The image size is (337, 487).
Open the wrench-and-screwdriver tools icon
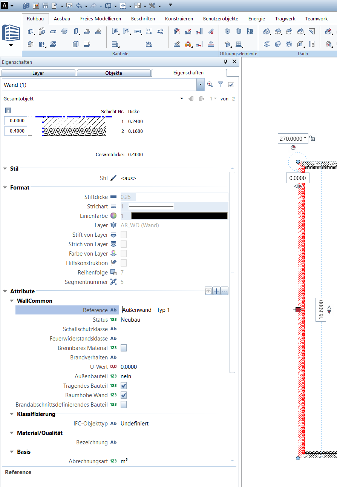point(152,6)
